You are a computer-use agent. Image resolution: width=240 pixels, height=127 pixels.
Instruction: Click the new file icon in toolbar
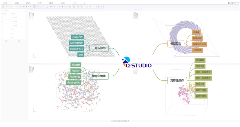3,6
